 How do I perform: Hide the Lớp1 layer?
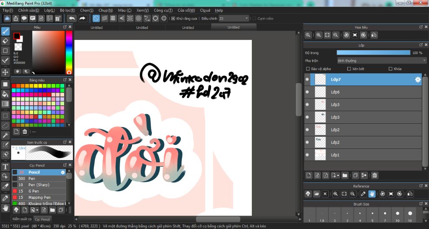tap(307, 155)
